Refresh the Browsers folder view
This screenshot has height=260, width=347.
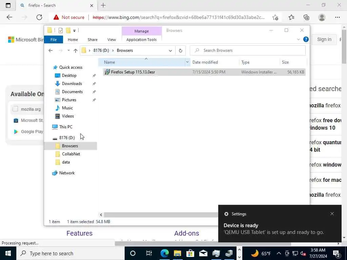pos(180,51)
